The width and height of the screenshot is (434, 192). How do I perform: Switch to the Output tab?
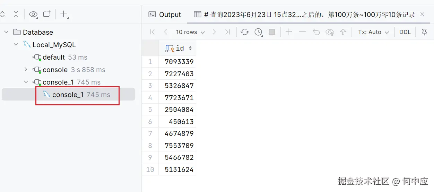[x=165, y=15]
